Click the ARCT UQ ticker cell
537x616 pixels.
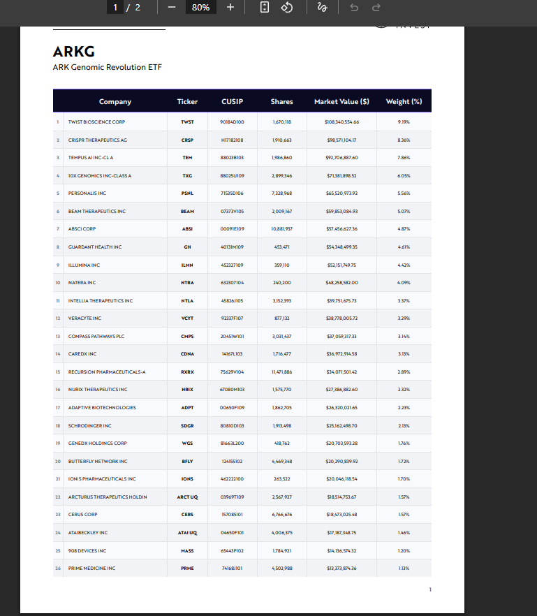[x=187, y=497]
